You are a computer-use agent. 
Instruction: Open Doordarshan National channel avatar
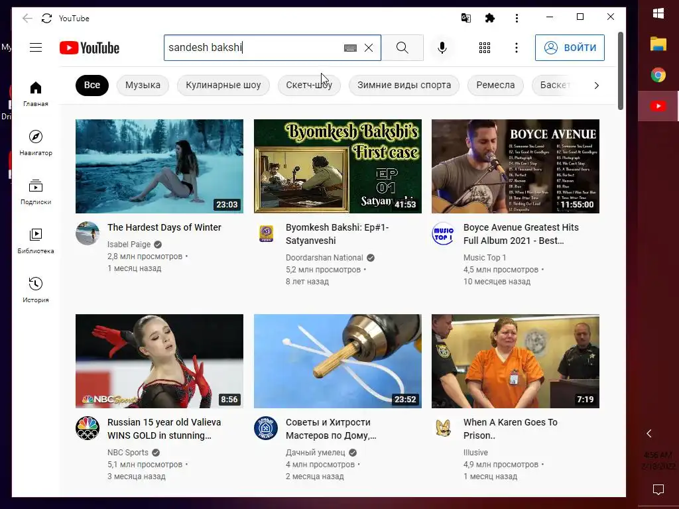[266, 233]
